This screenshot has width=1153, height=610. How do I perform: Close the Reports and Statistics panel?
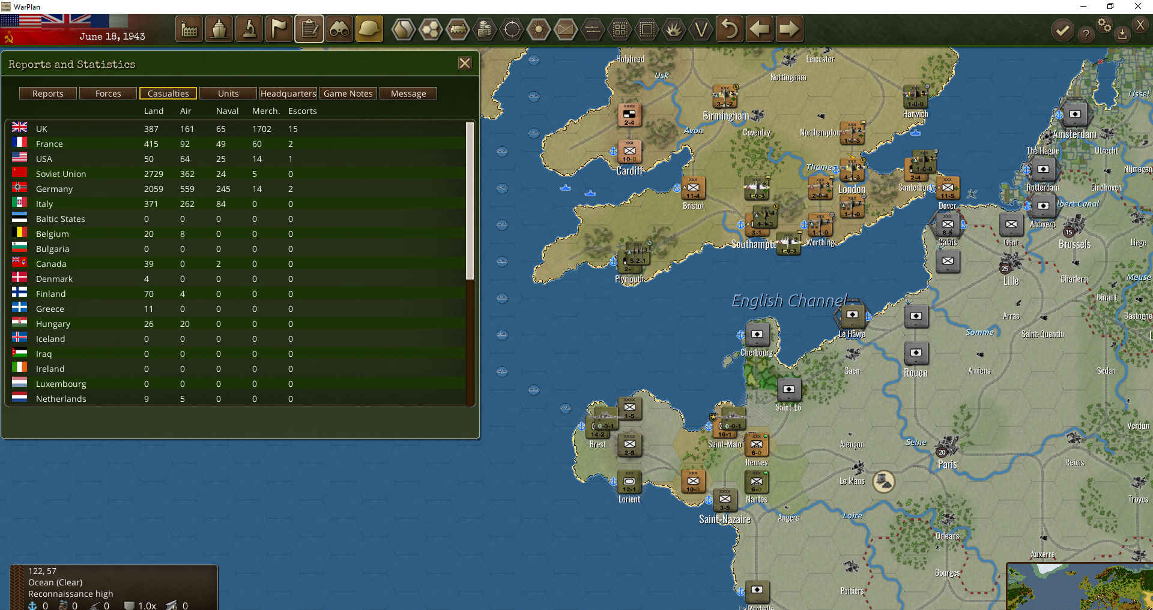click(x=465, y=64)
